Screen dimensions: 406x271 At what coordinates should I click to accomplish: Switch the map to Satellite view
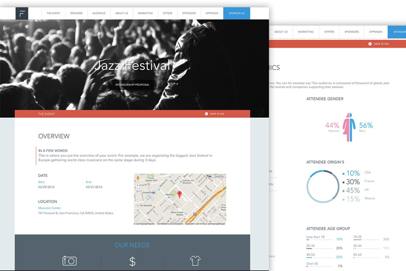click(x=219, y=175)
